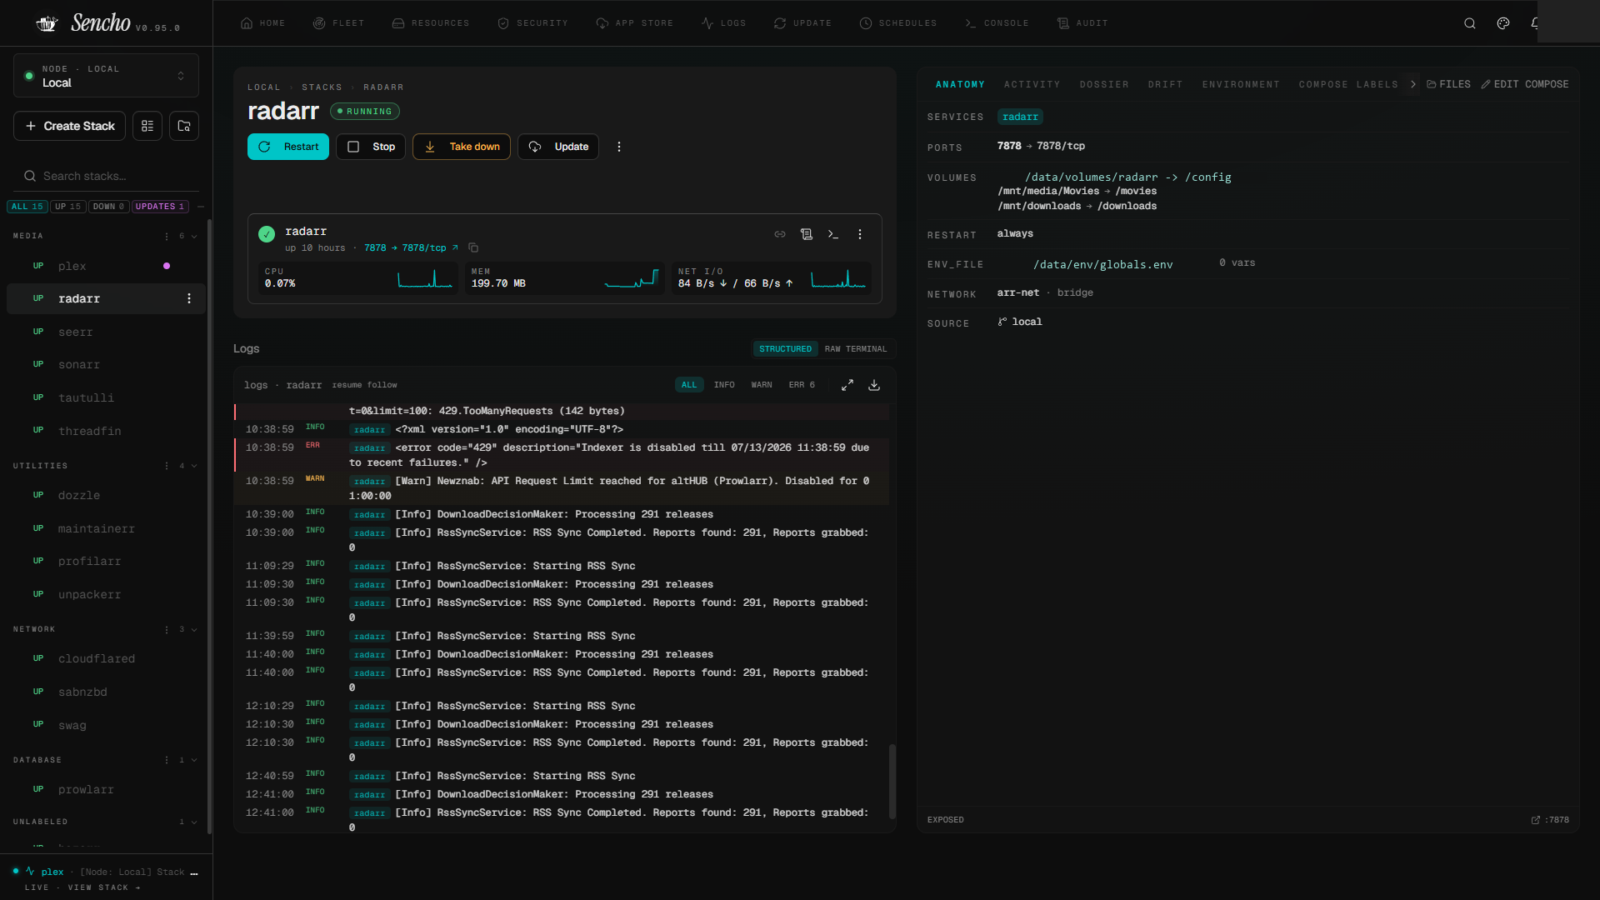Collapse the NETWORK stack group
The height and width of the screenshot is (900, 1600).
pyautogui.click(x=194, y=629)
